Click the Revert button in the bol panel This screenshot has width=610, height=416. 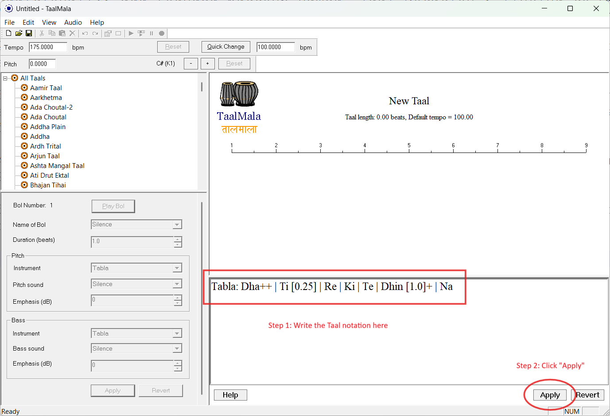point(161,391)
